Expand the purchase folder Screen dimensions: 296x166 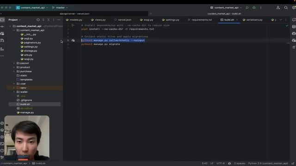14,71
